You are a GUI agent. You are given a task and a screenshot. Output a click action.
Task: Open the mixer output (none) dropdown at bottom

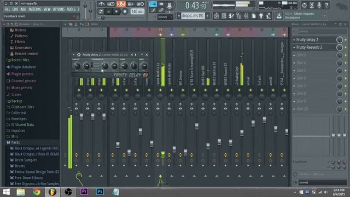click(323, 182)
